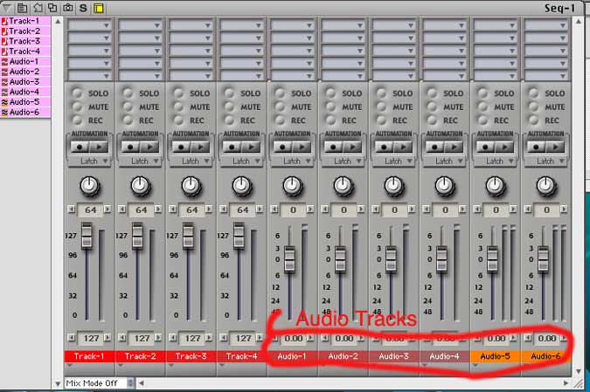Click the Track-4 red name label
Screen dimensions: 590x392
click(239, 356)
